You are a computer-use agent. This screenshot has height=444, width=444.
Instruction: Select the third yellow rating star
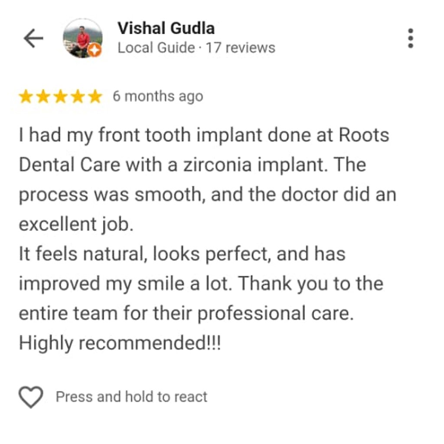click(60, 97)
